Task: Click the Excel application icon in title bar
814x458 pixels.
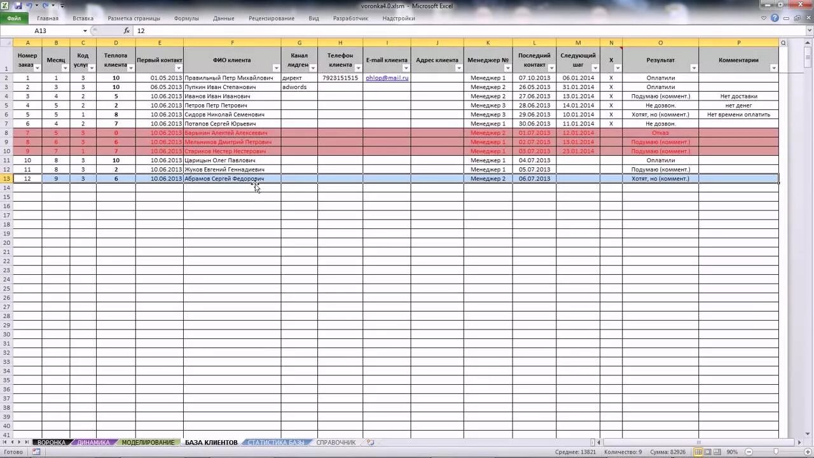Action: coord(6,6)
